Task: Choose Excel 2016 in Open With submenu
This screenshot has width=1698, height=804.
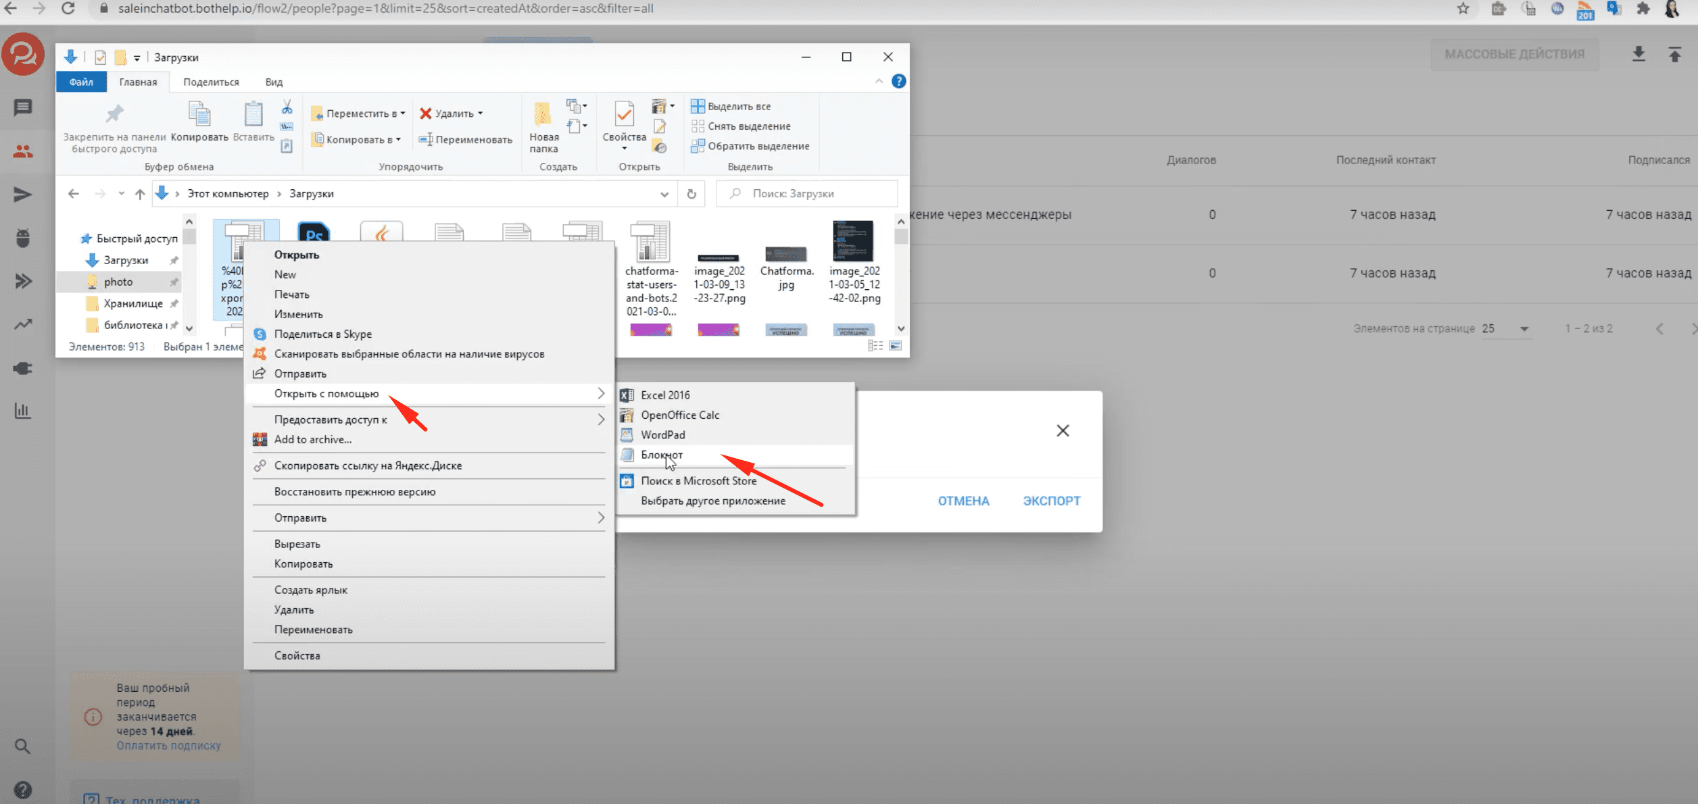Action: click(664, 395)
